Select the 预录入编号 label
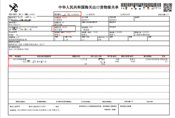Screen dimensions: 175x118 point(13,14)
